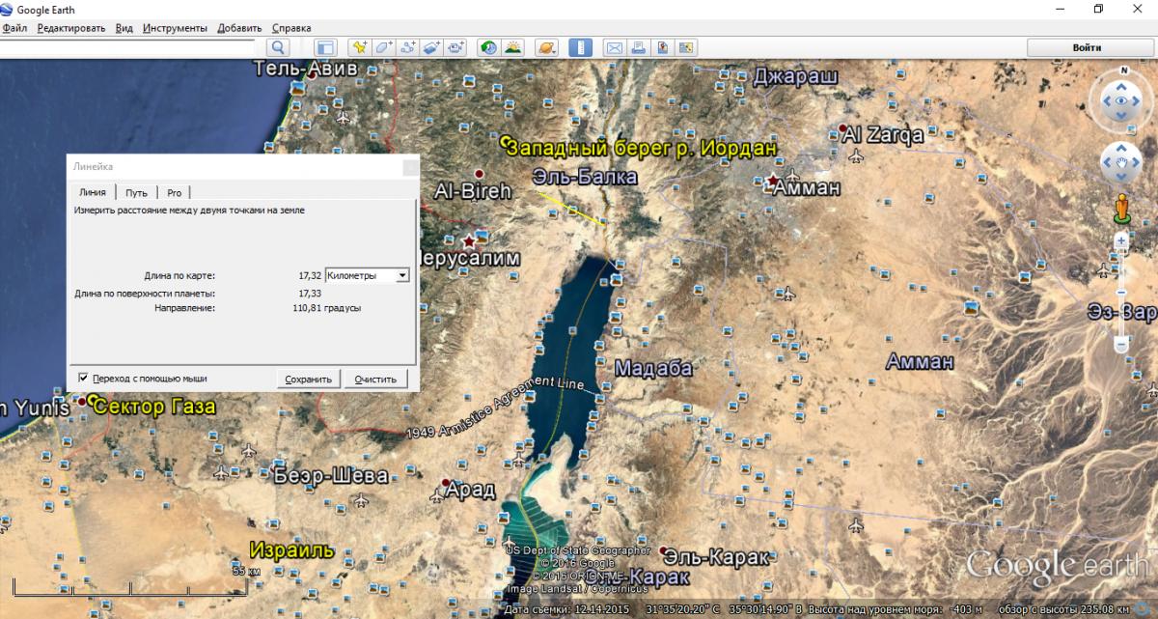The height and width of the screenshot is (619, 1158).
Task: Click the Street View pegman icon
Action: point(1121,207)
